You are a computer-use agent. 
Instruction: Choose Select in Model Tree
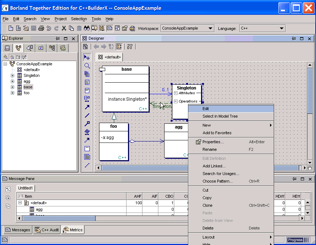(231, 117)
